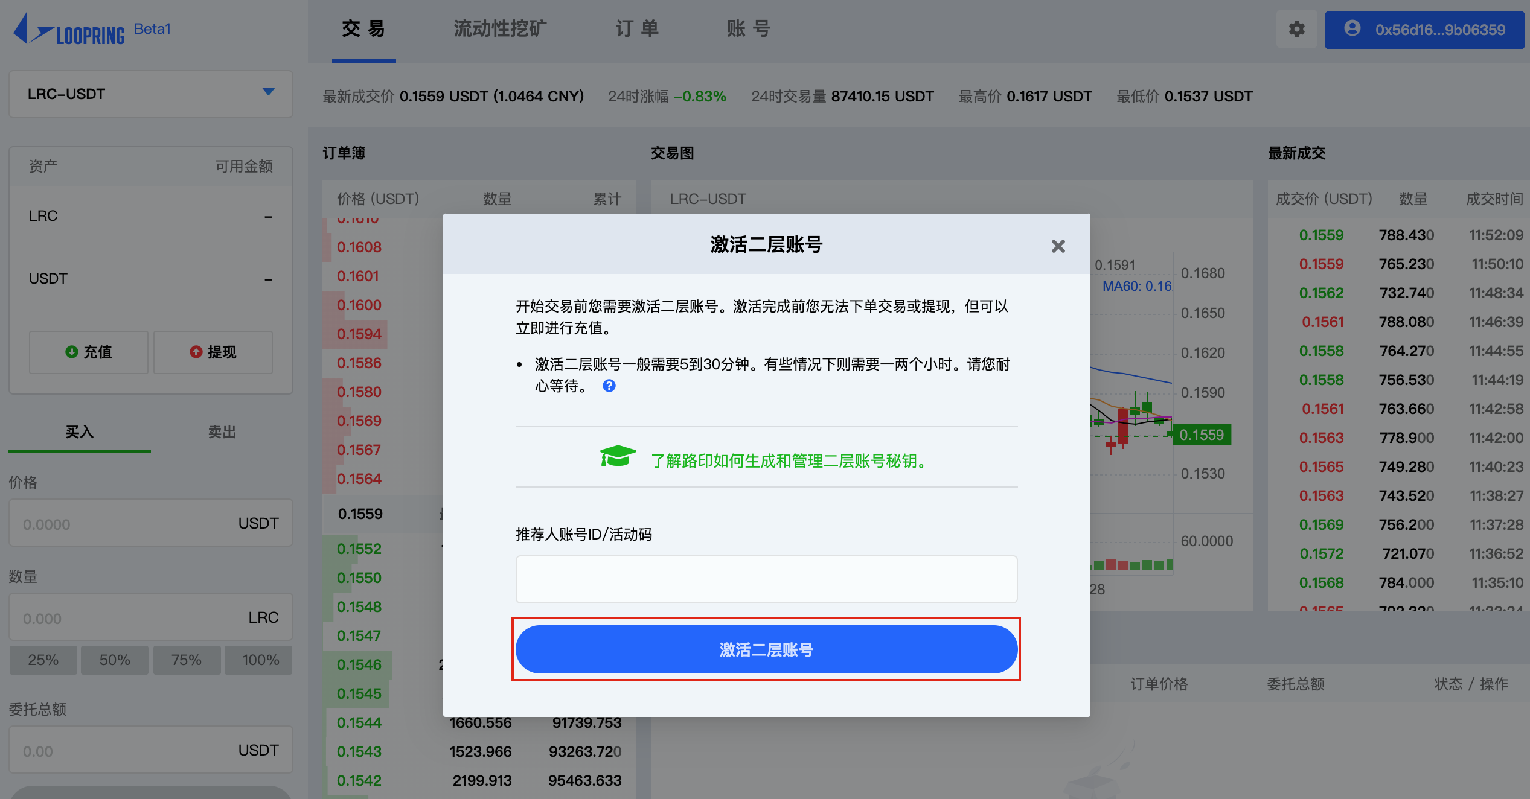
Task: Click the 状态 / 操作 column header
Action: pyautogui.click(x=1471, y=684)
